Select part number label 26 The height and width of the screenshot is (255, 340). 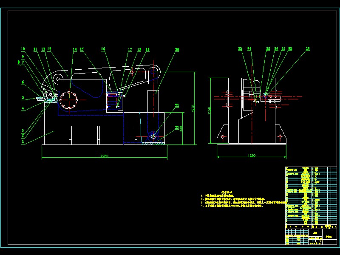pyautogui.click(x=276, y=49)
